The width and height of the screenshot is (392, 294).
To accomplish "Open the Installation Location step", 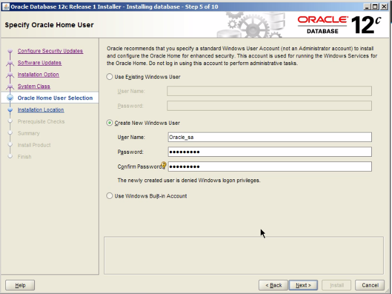I will [x=41, y=109].
